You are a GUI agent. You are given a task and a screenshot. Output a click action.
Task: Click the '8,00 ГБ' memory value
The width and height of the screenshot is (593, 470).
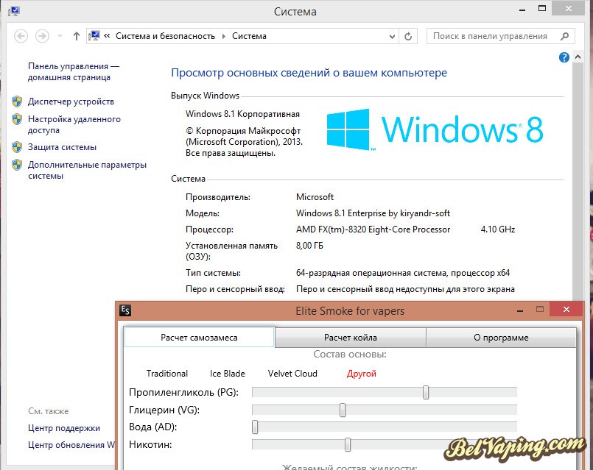pyautogui.click(x=309, y=246)
